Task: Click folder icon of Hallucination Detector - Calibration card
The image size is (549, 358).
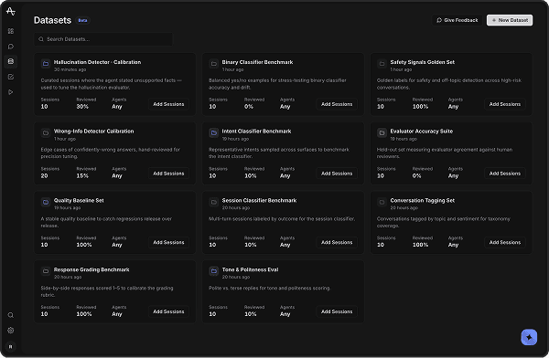Action: 46,64
